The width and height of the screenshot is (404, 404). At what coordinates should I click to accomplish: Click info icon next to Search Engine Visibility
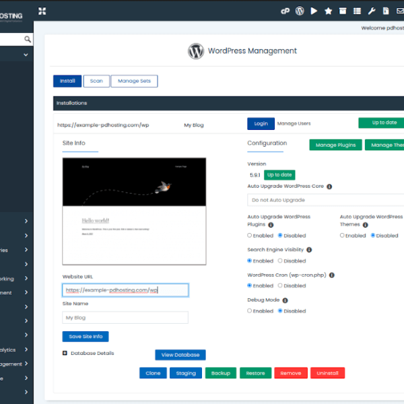point(309,250)
